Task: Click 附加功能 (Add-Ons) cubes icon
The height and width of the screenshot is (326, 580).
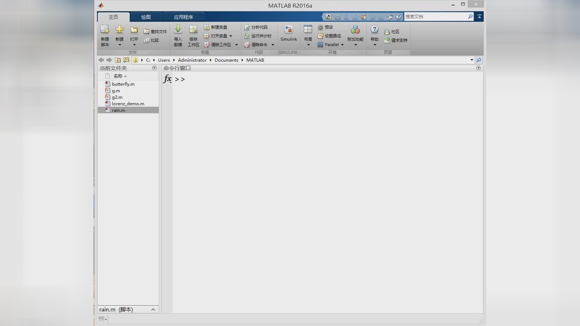Action: [x=355, y=30]
